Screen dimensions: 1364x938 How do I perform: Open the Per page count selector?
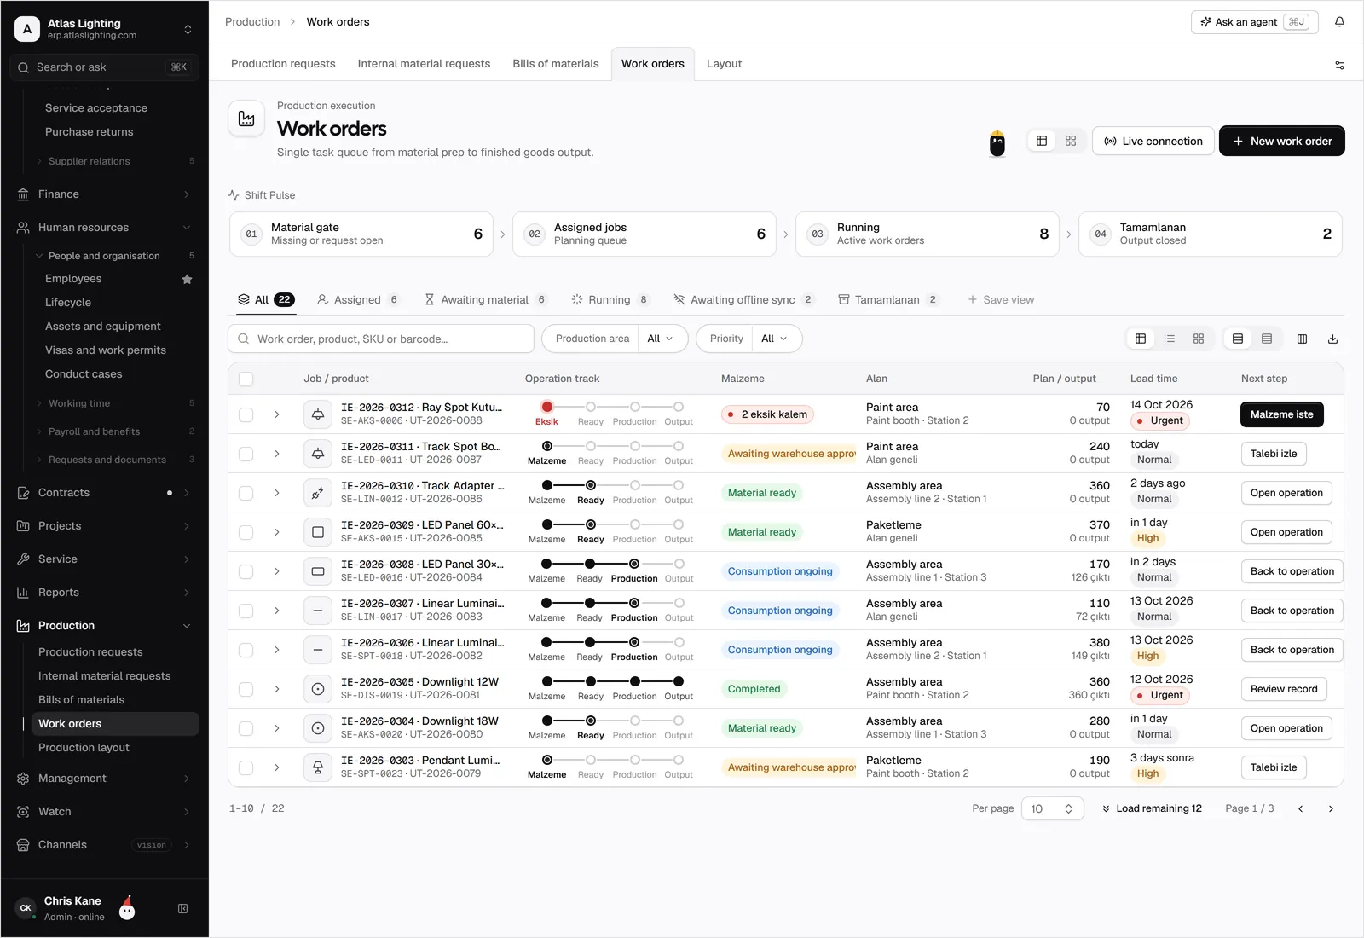(1052, 808)
